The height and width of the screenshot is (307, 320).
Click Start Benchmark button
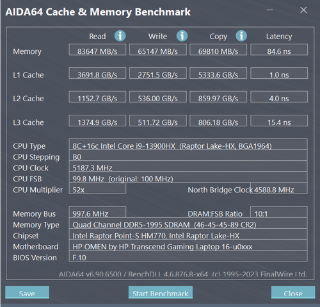click(161, 292)
